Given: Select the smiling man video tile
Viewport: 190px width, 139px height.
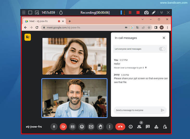Looking at the screenshot, I should click(x=74, y=98).
